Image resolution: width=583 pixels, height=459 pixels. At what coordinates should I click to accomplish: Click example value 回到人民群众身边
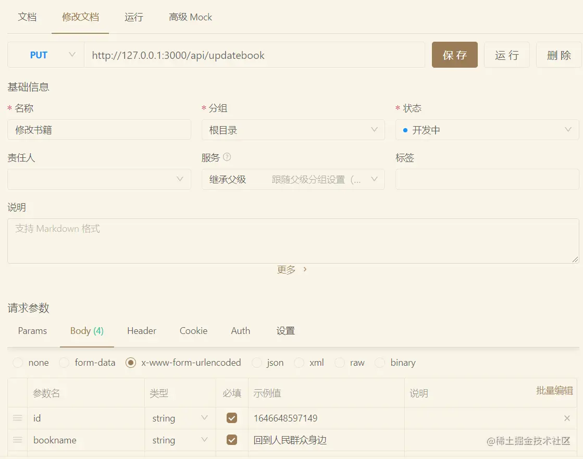coord(290,440)
